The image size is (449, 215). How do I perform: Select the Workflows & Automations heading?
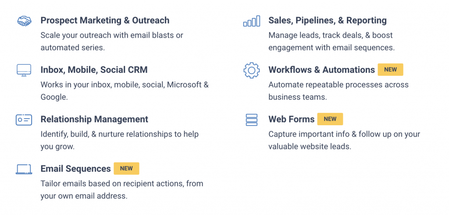321,70
